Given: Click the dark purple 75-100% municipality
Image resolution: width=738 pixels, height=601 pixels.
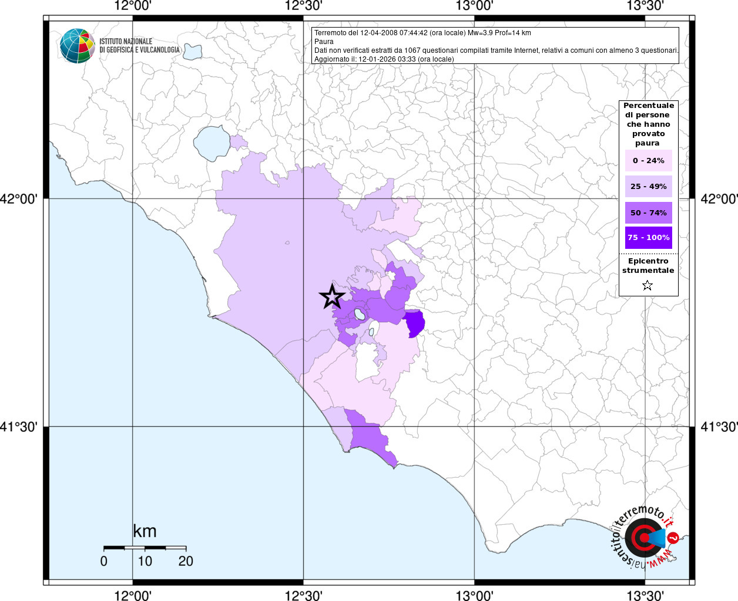Looking at the screenshot, I should 415,323.
